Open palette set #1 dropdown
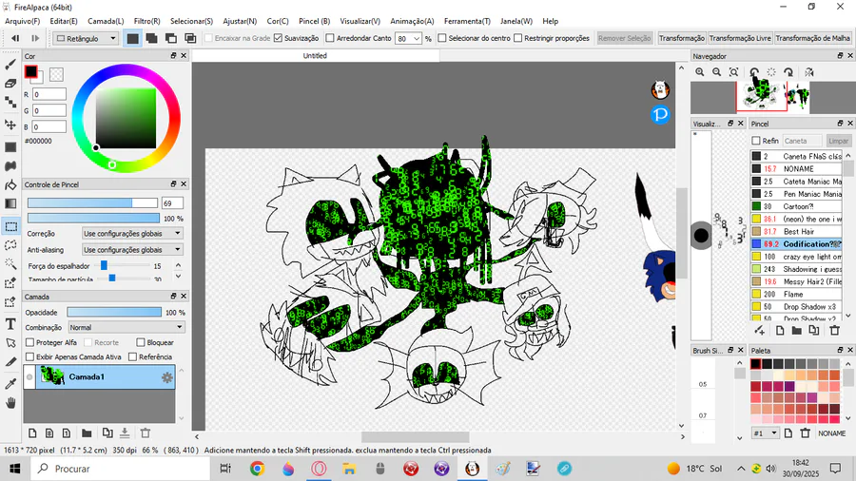This screenshot has width=856, height=481. click(x=766, y=433)
